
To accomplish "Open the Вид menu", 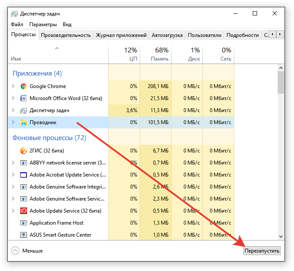I will pos(67,24).
